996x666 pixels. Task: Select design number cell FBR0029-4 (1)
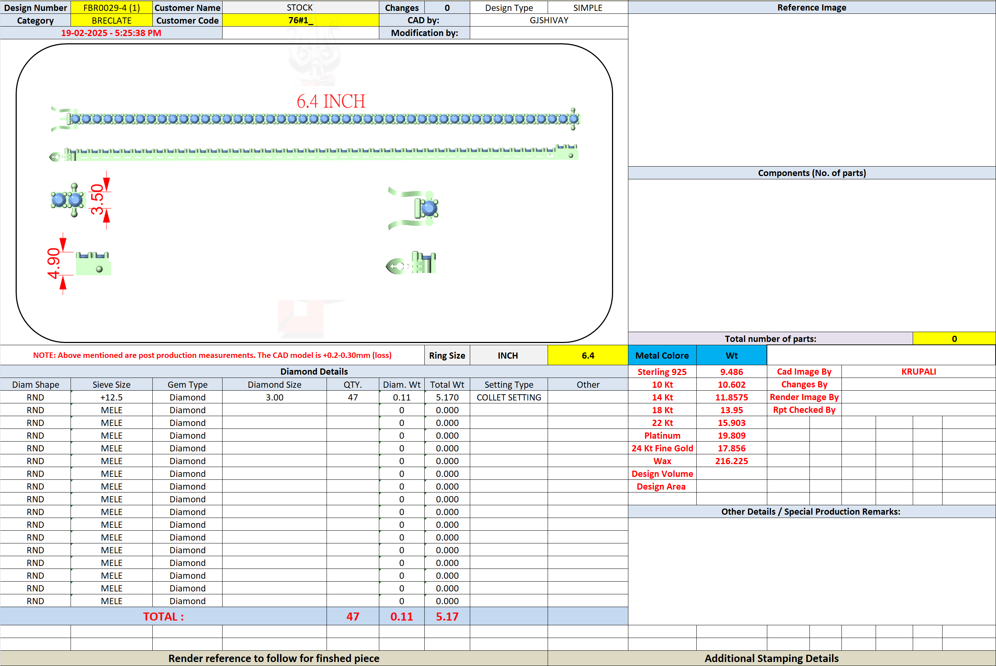click(112, 8)
